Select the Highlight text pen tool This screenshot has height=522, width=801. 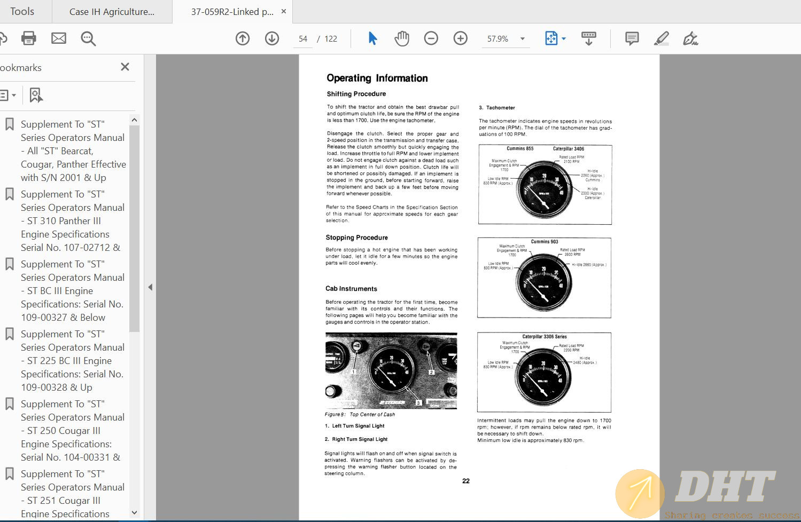point(662,38)
